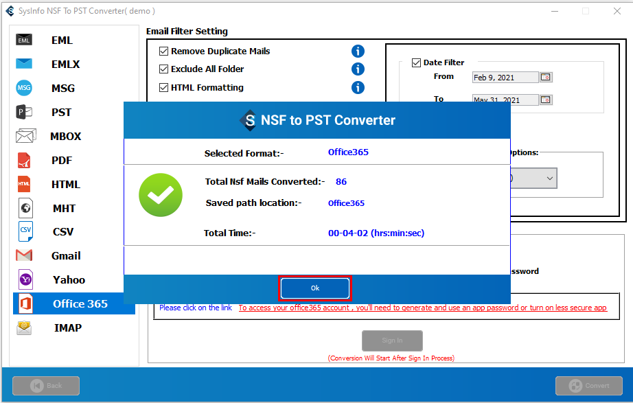Click the SysInfo title bar logo
This screenshot has height=403, width=633.
click(10, 11)
